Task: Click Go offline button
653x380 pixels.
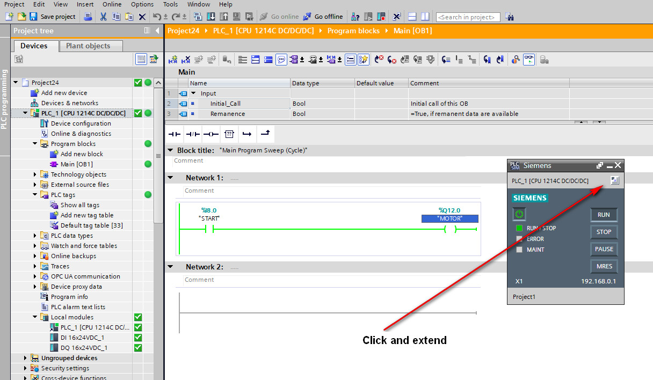Action: pyautogui.click(x=323, y=17)
